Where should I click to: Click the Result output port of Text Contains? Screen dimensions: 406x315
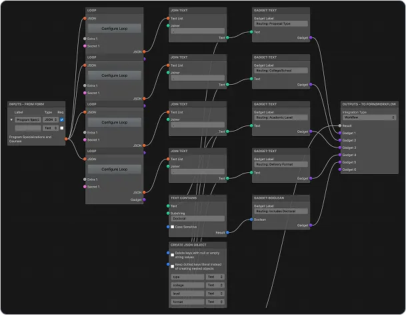[227, 232]
